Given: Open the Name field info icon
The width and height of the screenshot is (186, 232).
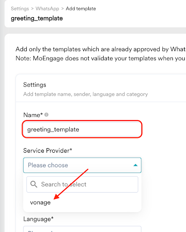Looking at the screenshot, I should [47, 115].
